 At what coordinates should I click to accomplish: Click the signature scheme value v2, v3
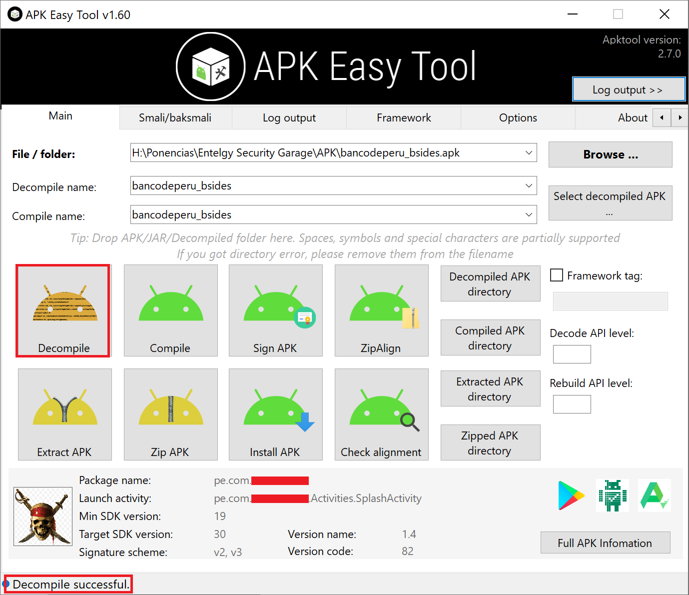click(x=228, y=552)
